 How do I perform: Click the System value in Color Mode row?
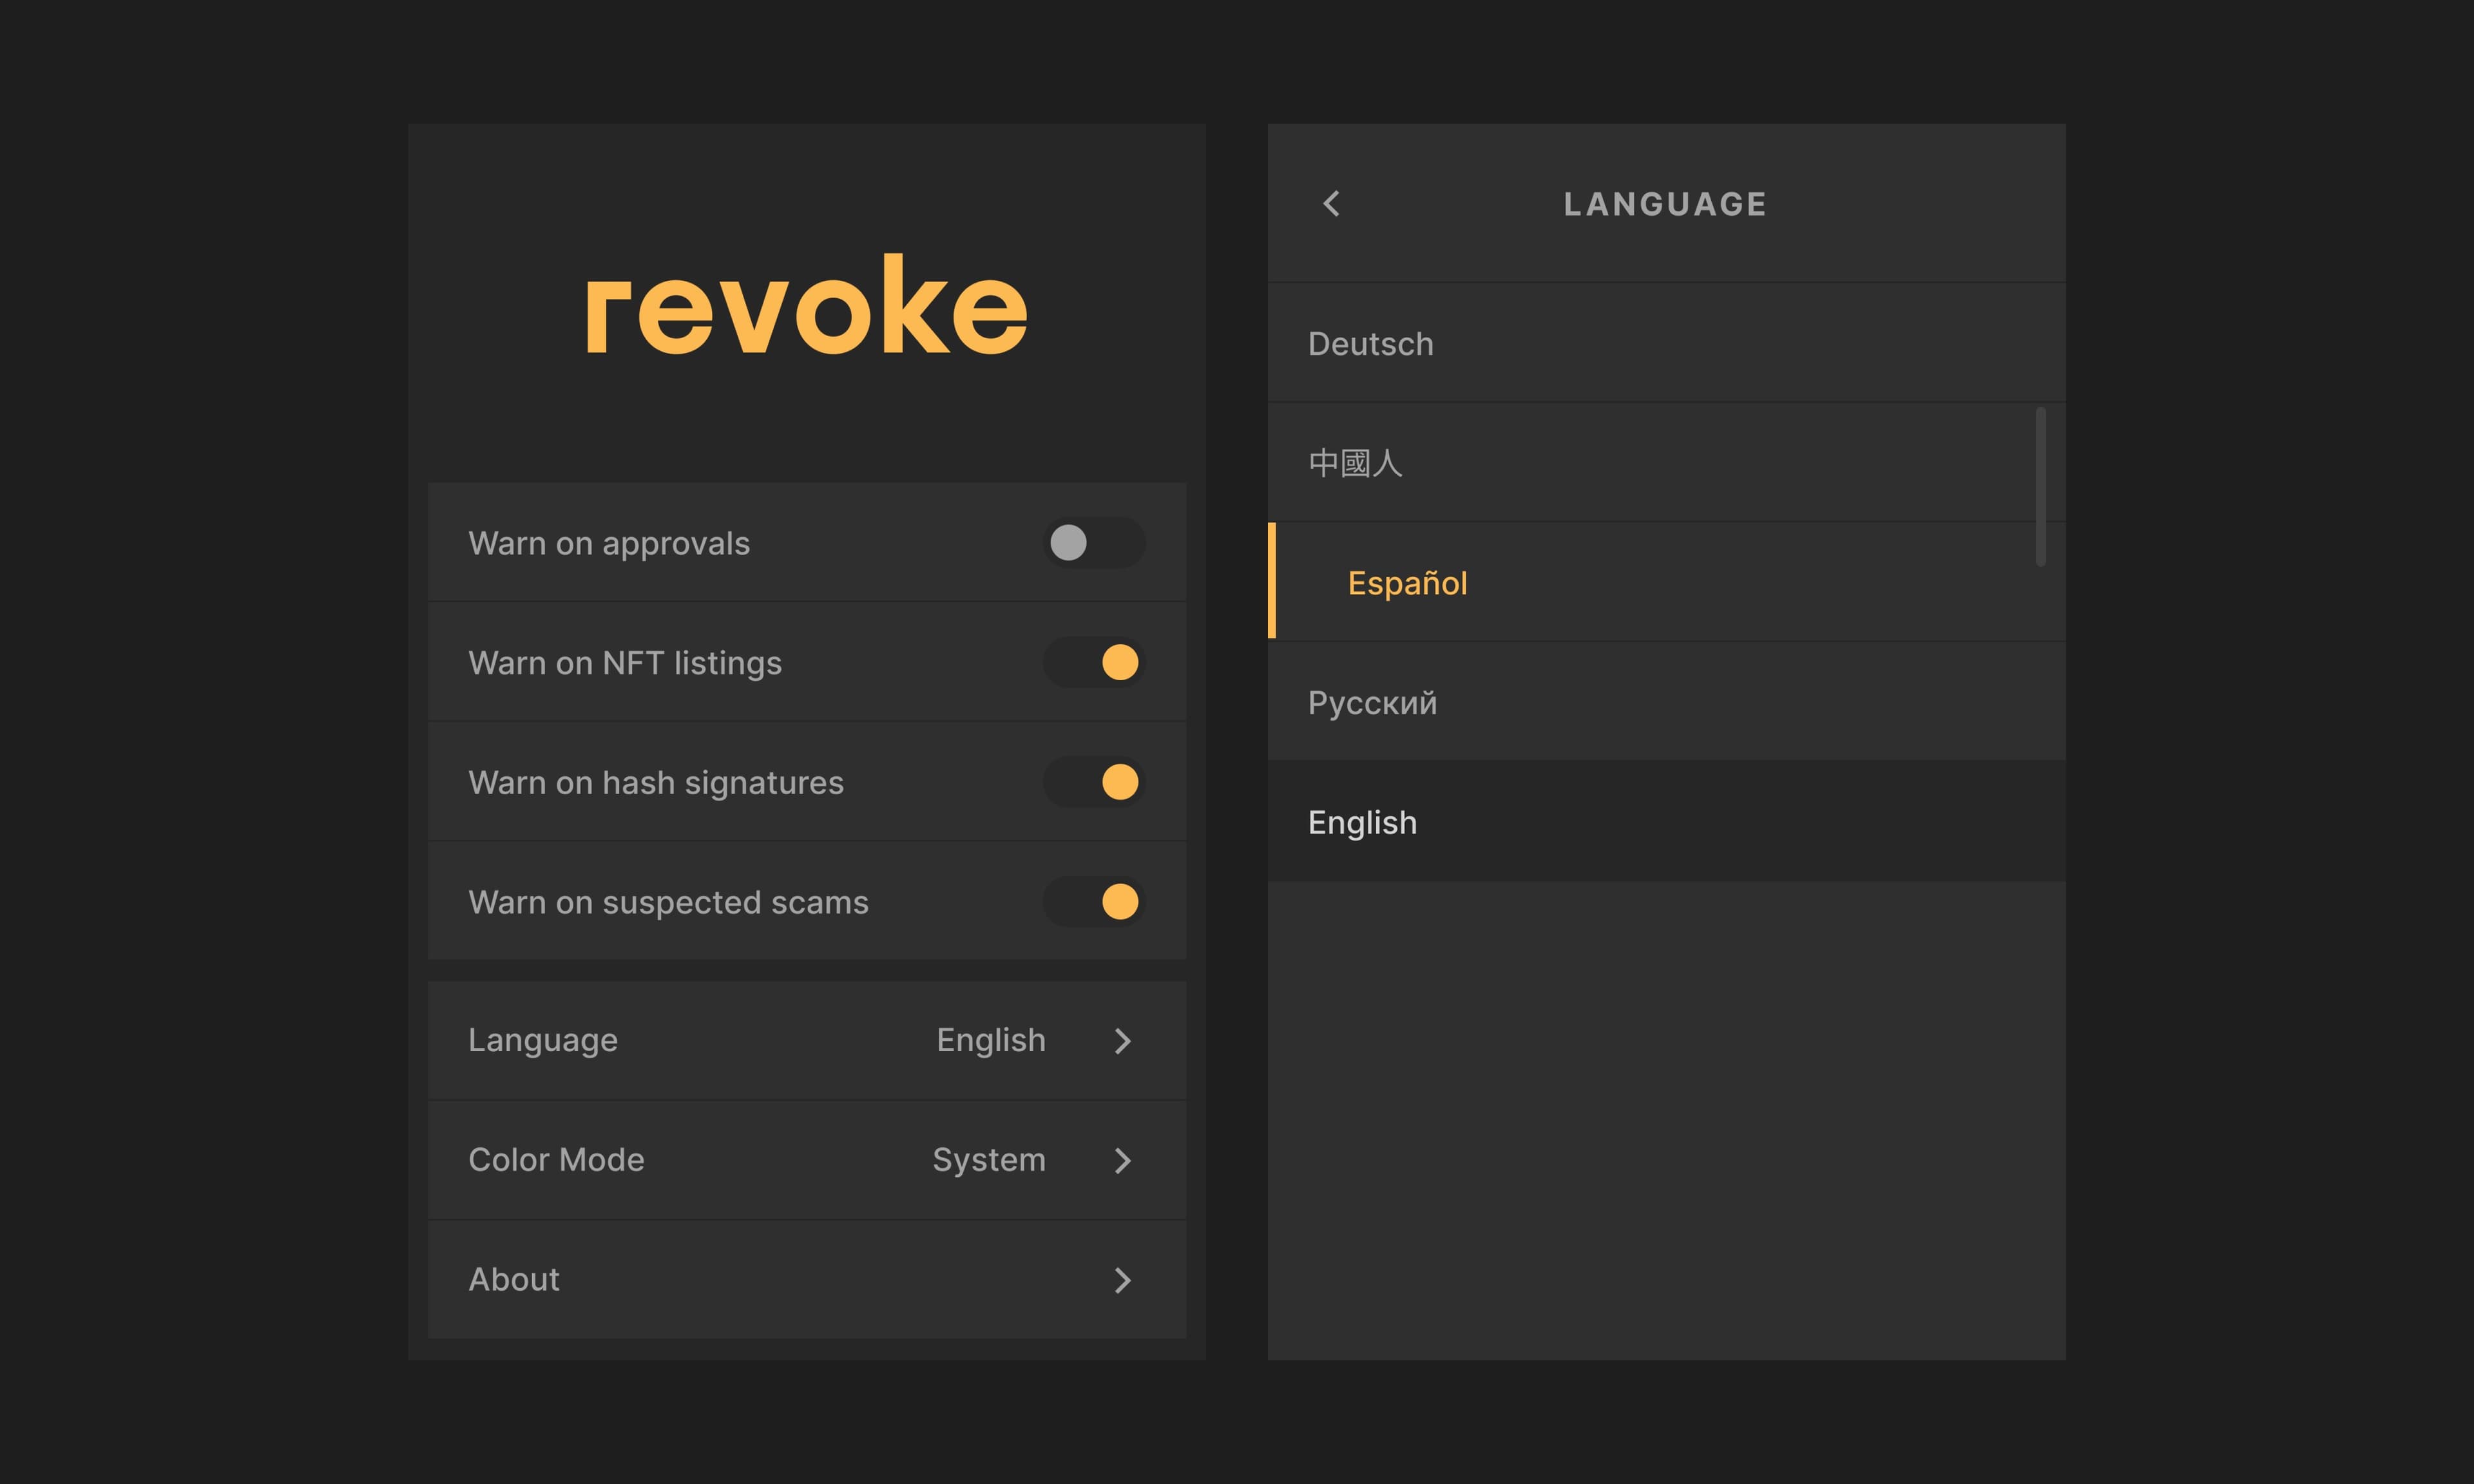pos(988,1160)
